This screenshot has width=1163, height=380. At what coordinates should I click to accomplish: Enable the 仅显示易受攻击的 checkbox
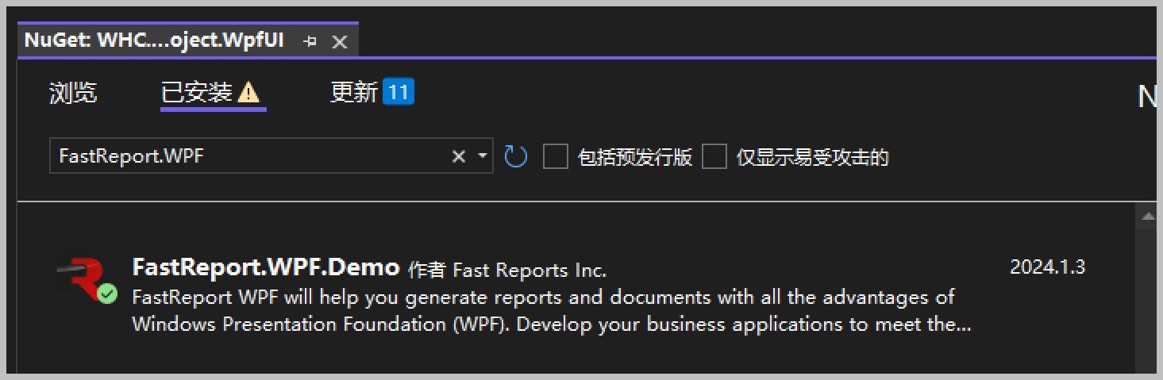pyautogui.click(x=714, y=156)
